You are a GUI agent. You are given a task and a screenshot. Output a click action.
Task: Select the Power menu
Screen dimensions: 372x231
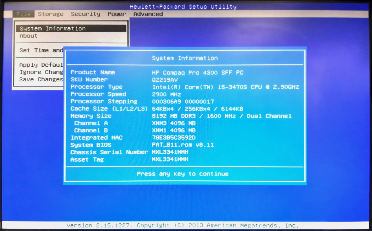pyautogui.click(x=117, y=14)
